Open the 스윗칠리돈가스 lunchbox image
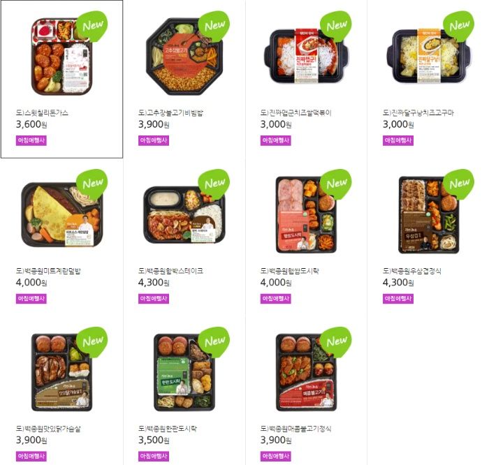Image resolution: width=489 pixels, height=465 pixels. [x=61, y=57]
